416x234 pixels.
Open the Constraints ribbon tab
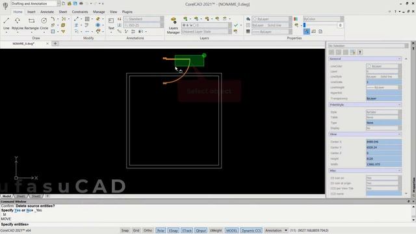coord(80,12)
